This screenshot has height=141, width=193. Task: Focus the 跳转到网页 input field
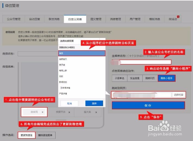tap(142, 95)
